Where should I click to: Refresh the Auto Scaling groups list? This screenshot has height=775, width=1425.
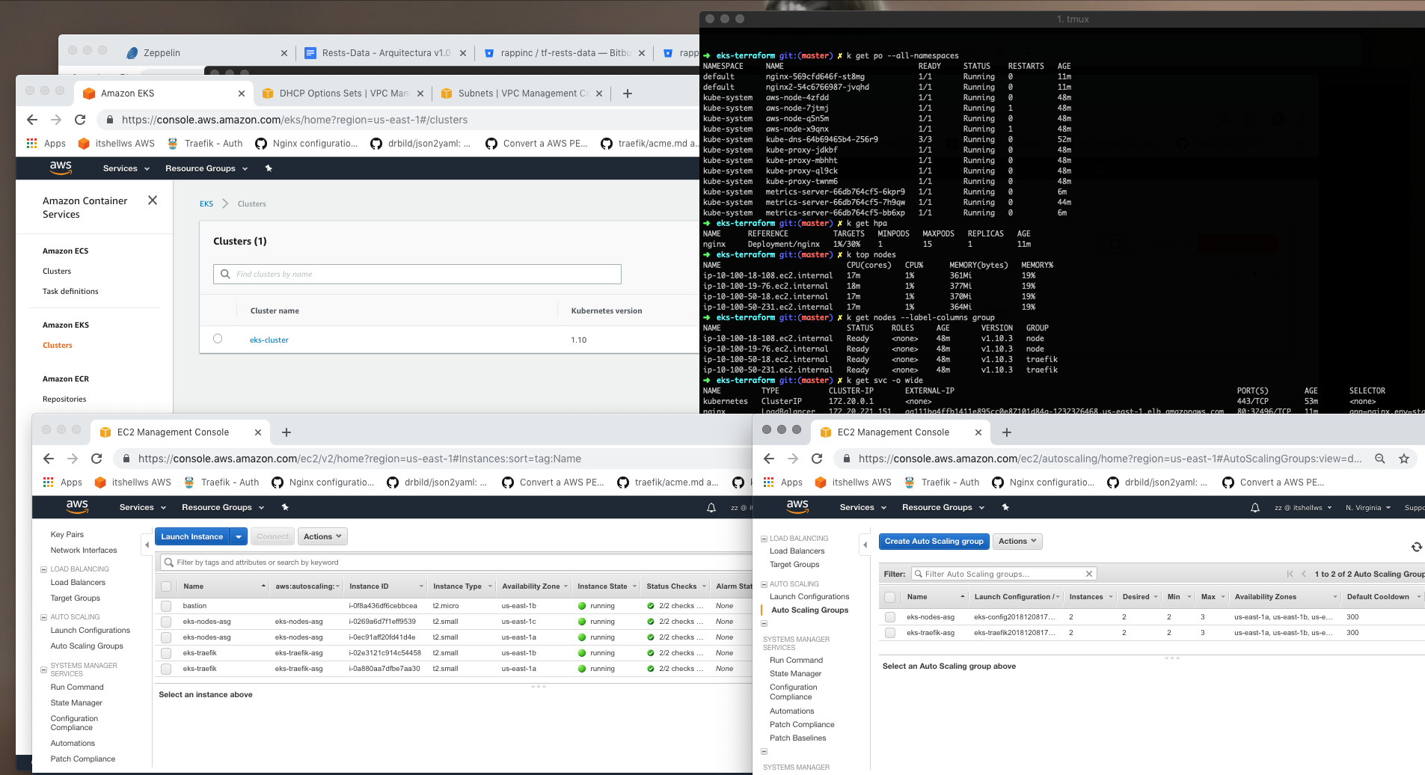coord(1416,547)
